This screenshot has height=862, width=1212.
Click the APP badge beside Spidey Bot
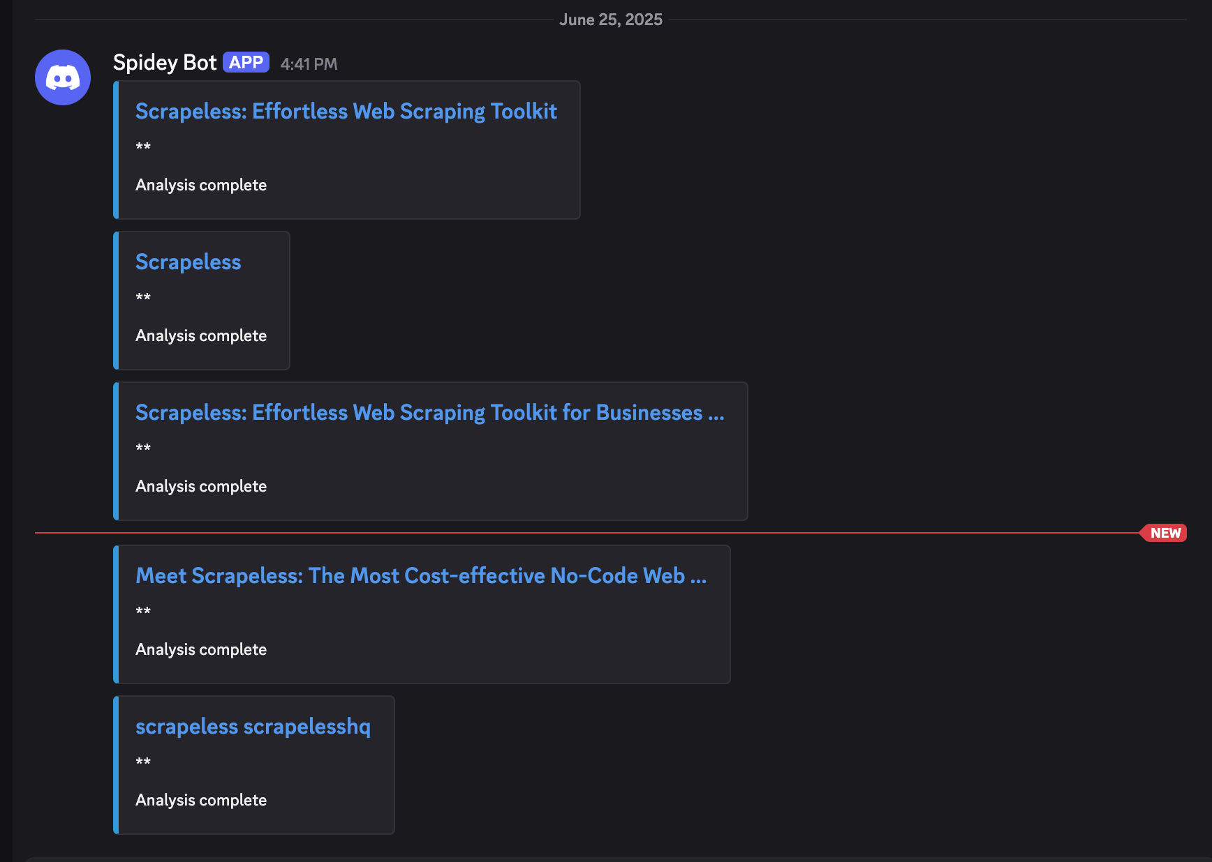coord(246,62)
